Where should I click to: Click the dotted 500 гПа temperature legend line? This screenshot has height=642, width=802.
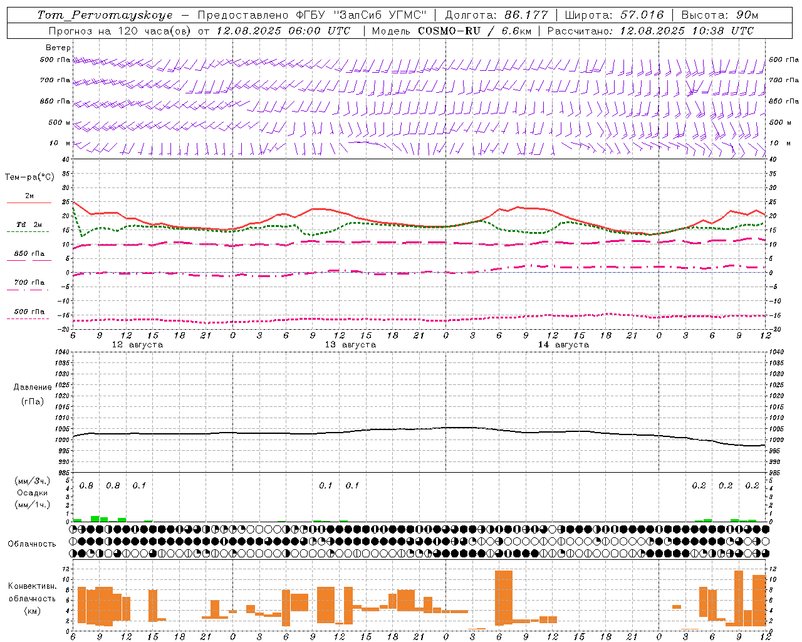[x=29, y=318]
